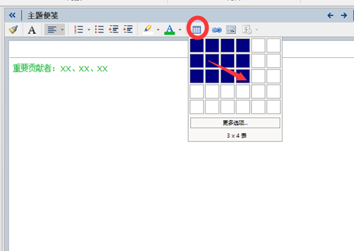Viewport: 354px width, 251px height.
Task: Click the text highlight marker icon
Action: point(148,30)
